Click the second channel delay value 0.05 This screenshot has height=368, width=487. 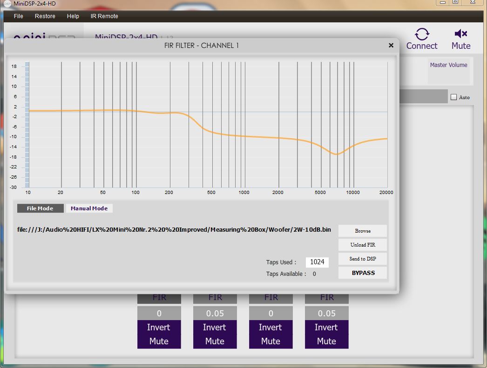[215, 314]
